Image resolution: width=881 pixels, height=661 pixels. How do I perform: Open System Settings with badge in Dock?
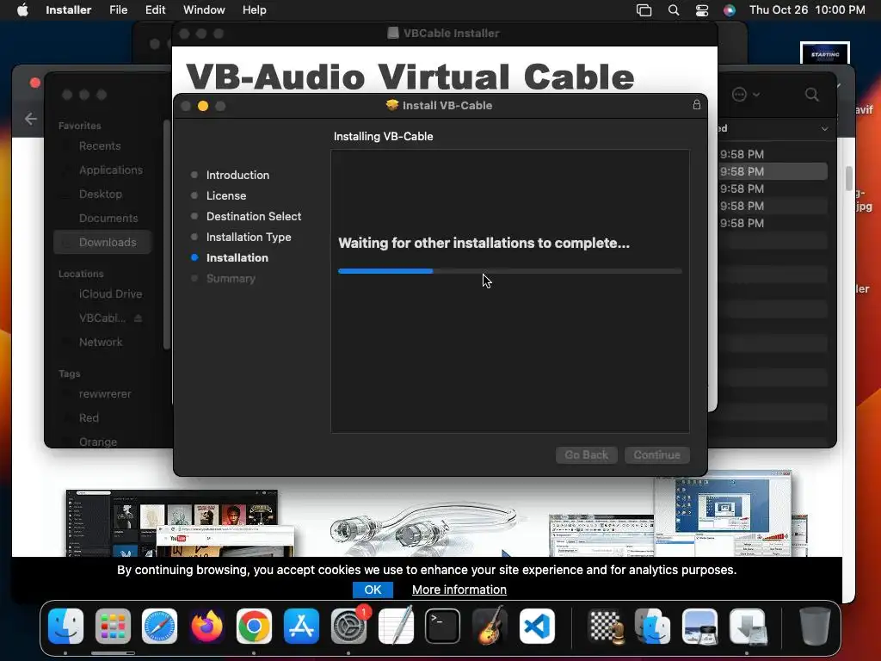point(349,626)
